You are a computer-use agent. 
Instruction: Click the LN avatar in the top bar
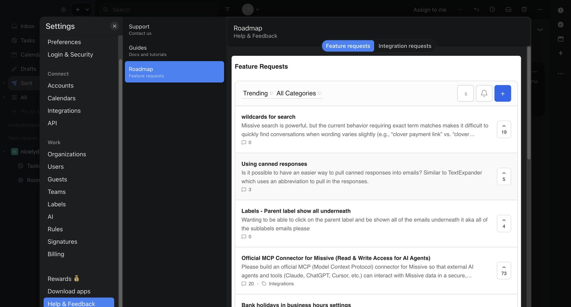[x=248, y=9]
